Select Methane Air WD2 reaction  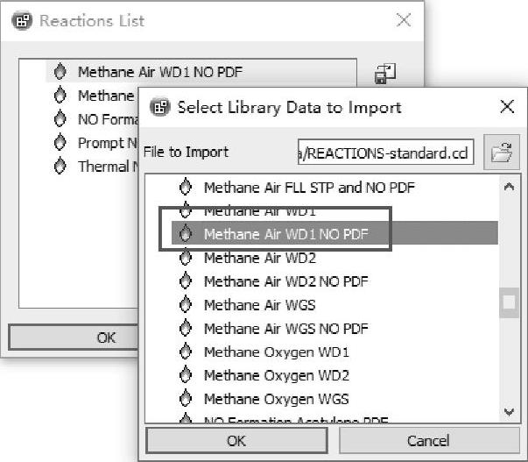[x=260, y=258]
